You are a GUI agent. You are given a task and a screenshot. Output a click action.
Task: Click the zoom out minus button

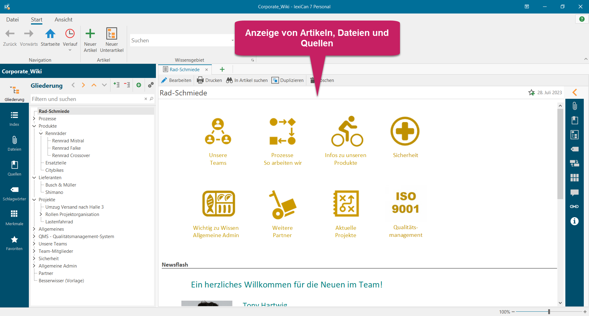pyautogui.click(x=513, y=312)
